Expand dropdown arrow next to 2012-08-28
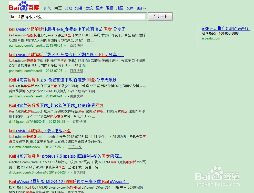Image resolution: width=254 pixels, height=193 pixels. 68,122
